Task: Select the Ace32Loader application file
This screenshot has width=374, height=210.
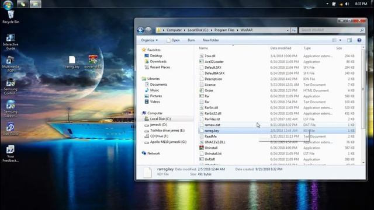Action: [212, 62]
